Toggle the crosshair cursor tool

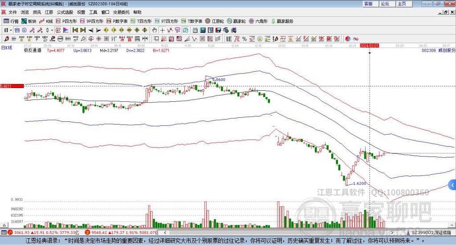[x=162, y=30]
